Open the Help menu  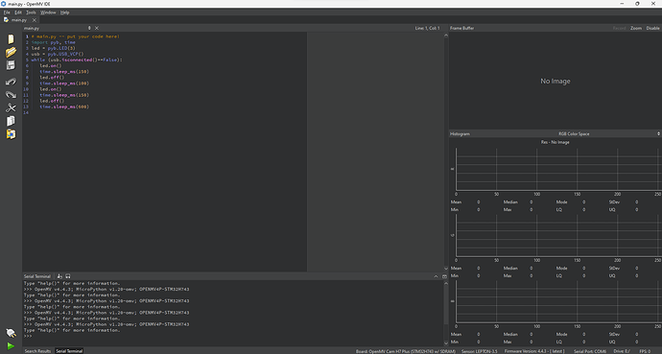[64, 12]
